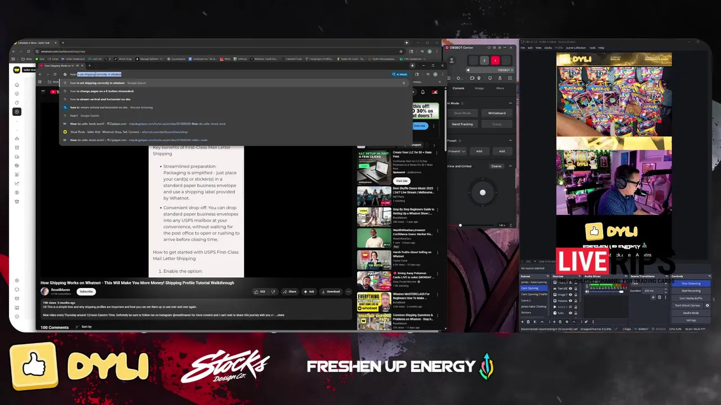Lock the Text (GDI) source in OBS

point(576,289)
